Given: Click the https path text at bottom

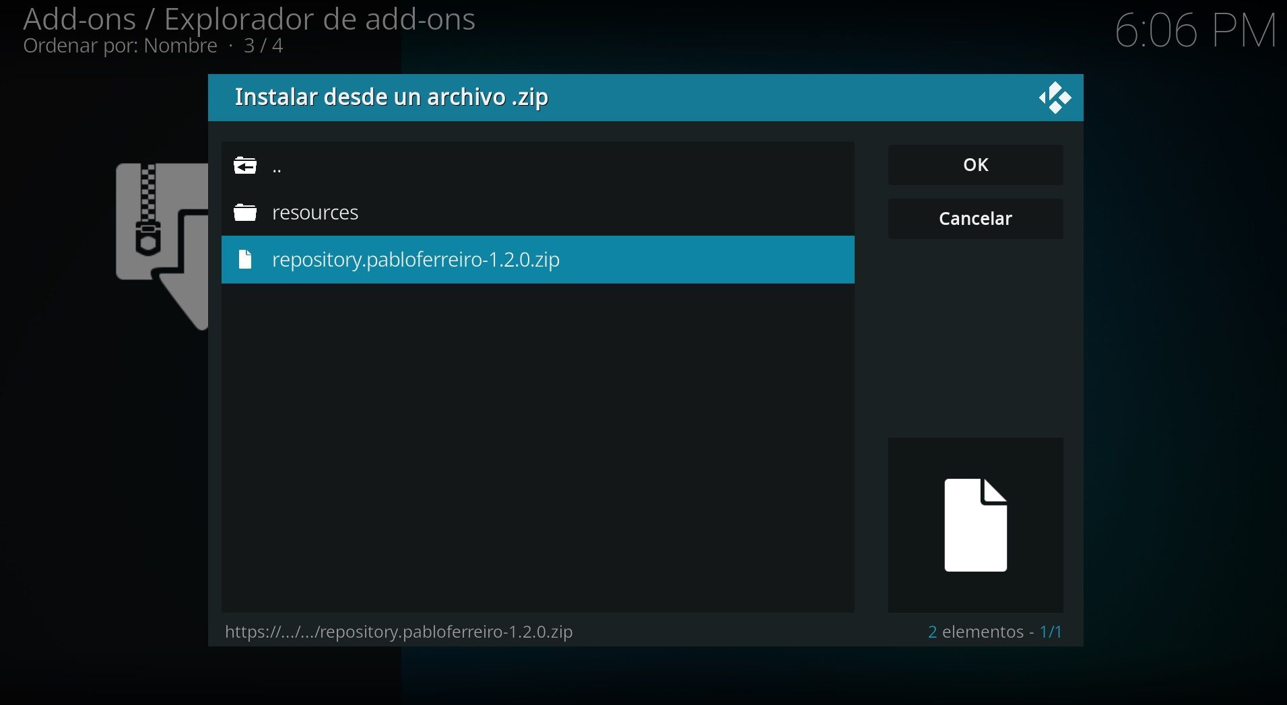Looking at the screenshot, I should [x=399, y=632].
